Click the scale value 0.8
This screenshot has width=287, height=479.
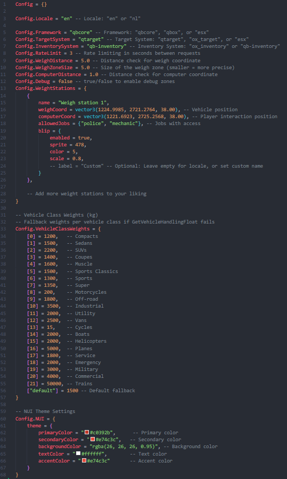(x=77, y=159)
